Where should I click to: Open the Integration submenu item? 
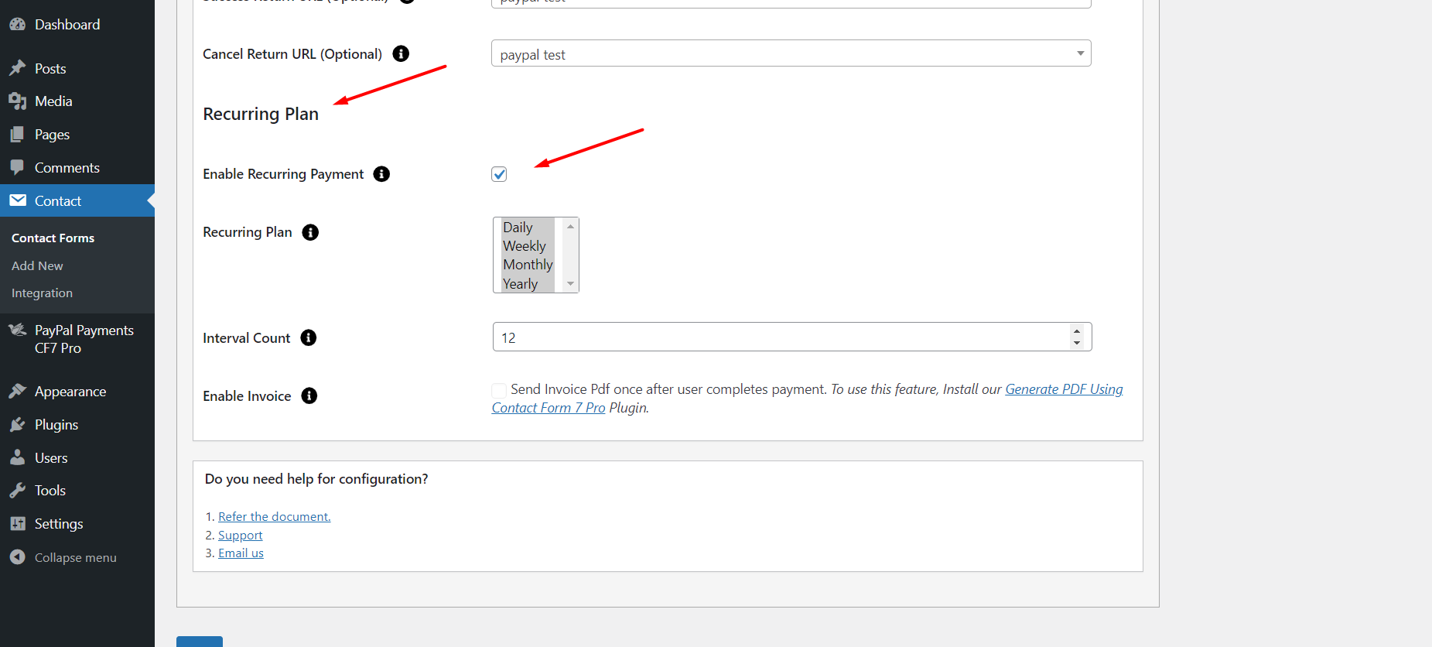pyautogui.click(x=42, y=293)
